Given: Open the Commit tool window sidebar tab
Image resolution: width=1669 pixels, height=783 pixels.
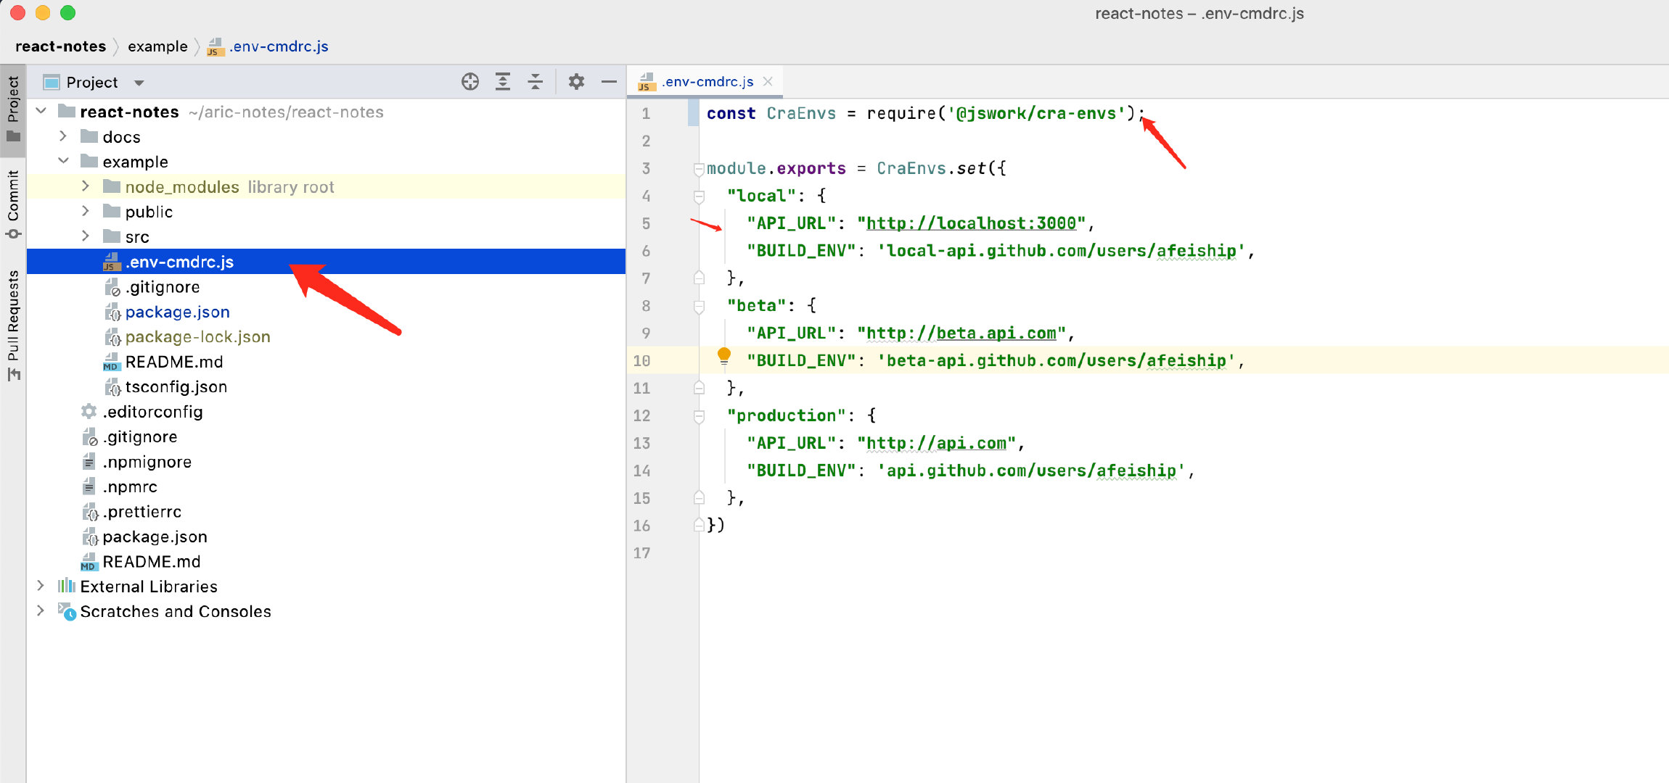Looking at the screenshot, I should (13, 204).
